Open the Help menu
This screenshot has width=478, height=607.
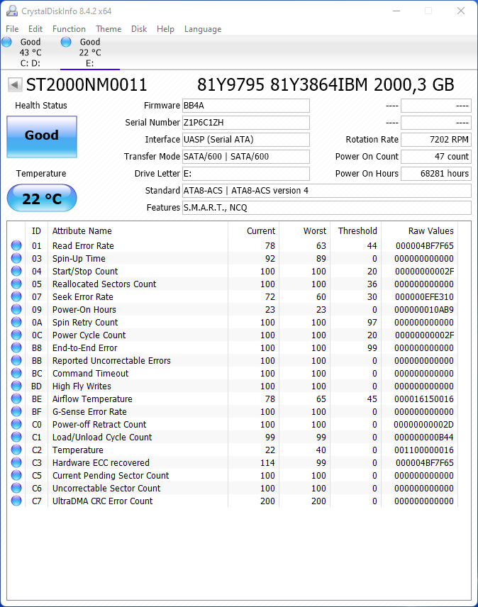click(165, 29)
